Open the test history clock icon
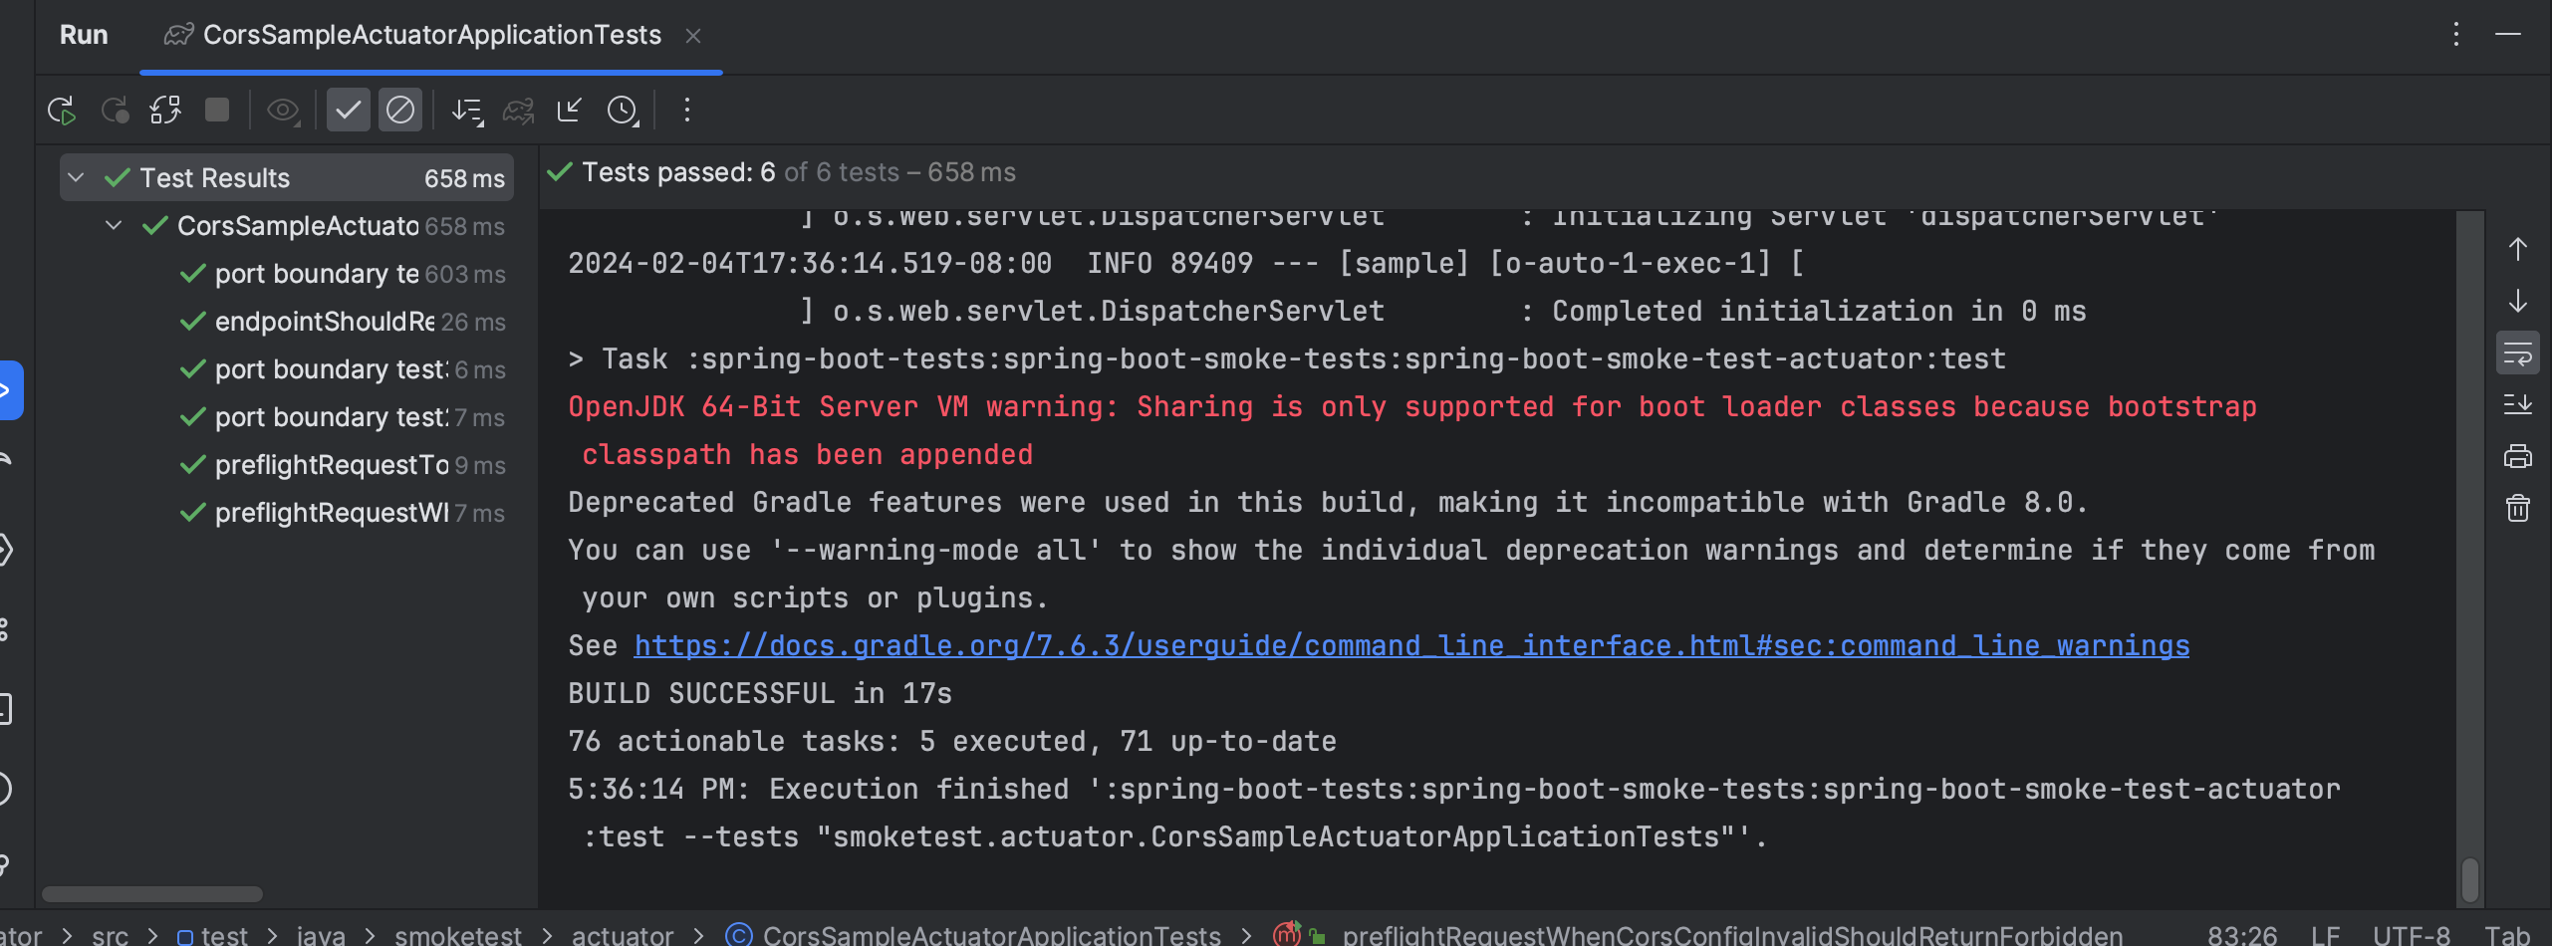The width and height of the screenshot is (2552, 946). pos(624,111)
